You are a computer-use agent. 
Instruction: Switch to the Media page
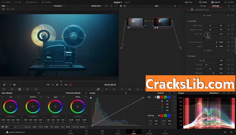pyautogui.click(x=70, y=132)
